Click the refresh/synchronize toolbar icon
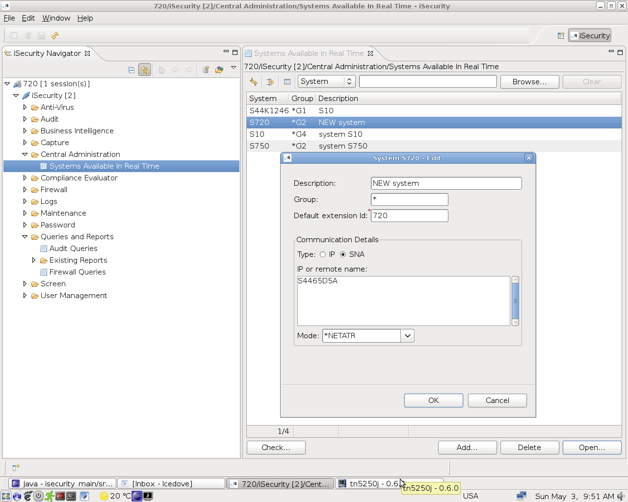 (x=55, y=35)
